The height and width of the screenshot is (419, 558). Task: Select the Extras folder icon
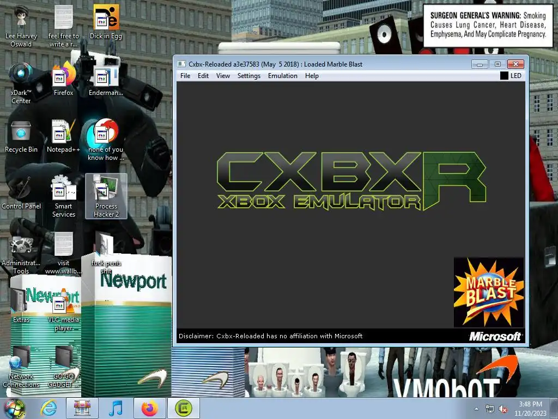[x=21, y=306]
